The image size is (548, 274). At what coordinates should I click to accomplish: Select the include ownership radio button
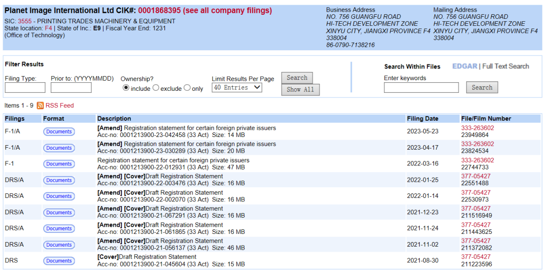pos(126,88)
